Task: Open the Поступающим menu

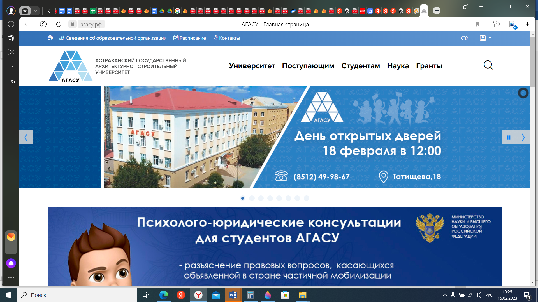Action: coord(308,66)
